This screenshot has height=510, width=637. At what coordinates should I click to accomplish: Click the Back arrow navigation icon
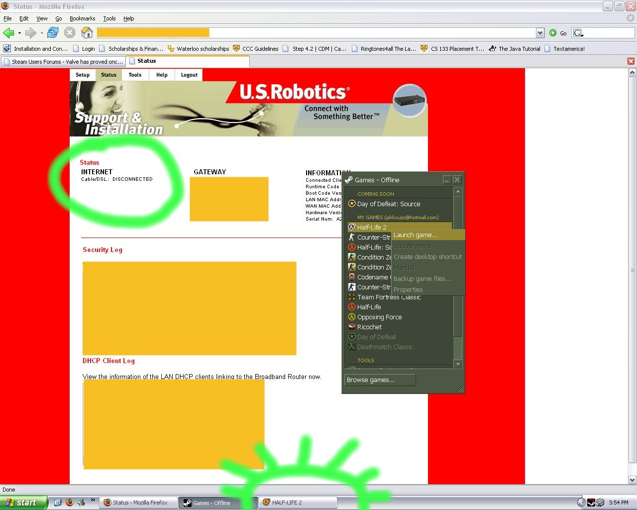[x=8, y=33]
